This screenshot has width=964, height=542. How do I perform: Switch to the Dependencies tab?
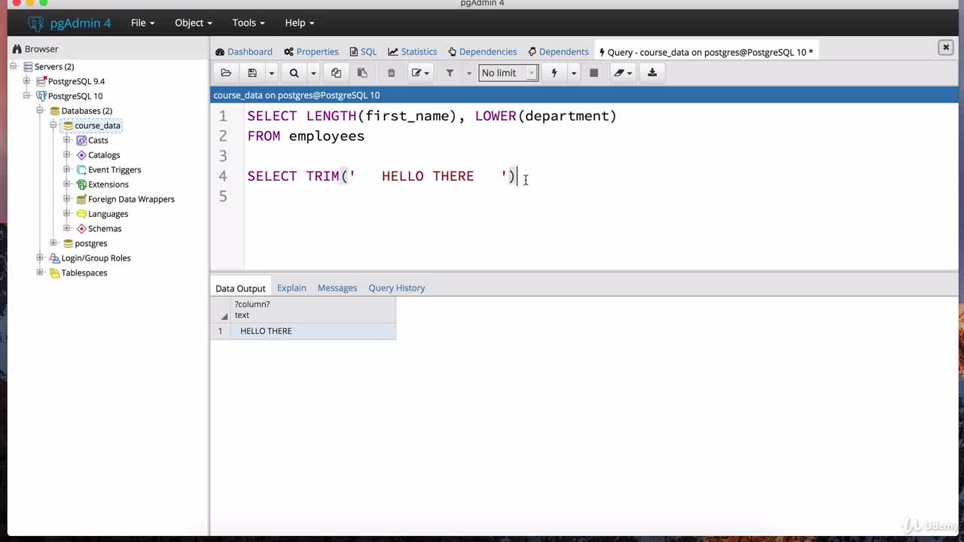[x=482, y=52]
